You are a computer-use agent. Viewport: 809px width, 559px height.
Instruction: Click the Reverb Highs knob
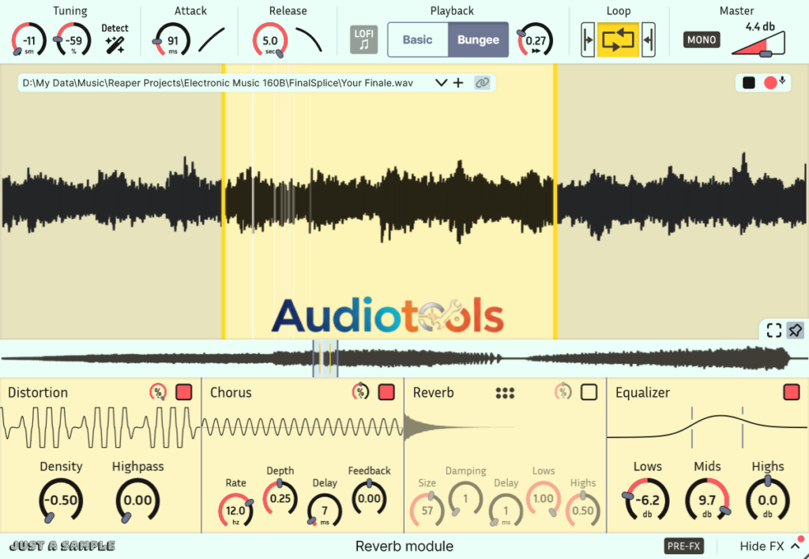click(x=583, y=511)
